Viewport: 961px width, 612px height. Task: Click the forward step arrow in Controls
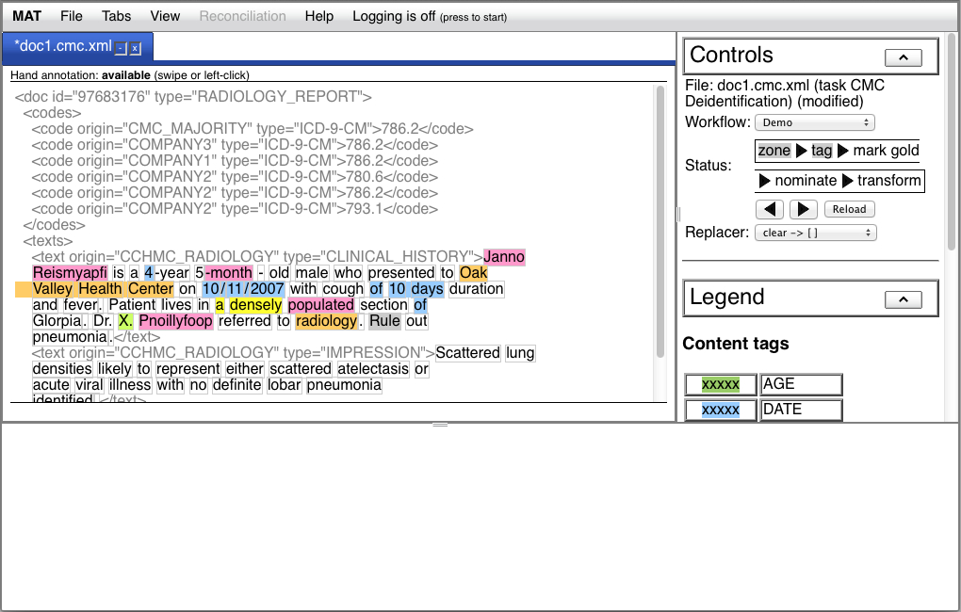point(803,209)
